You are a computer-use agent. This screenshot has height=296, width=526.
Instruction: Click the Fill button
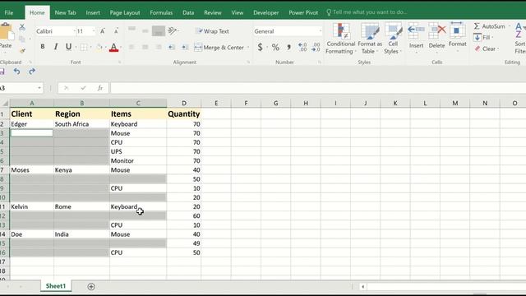pos(482,37)
